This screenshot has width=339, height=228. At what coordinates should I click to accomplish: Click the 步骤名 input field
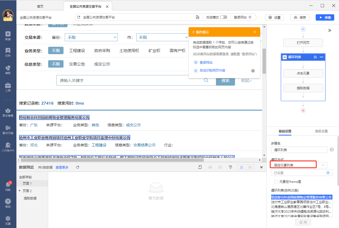[299, 150]
